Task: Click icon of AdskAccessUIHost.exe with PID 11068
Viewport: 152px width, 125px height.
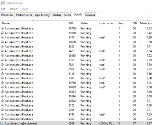Action: 3,33
